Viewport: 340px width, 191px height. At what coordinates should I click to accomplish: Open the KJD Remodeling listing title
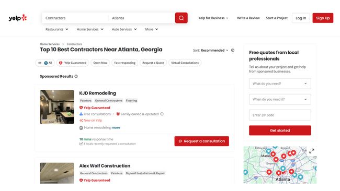click(x=97, y=93)
